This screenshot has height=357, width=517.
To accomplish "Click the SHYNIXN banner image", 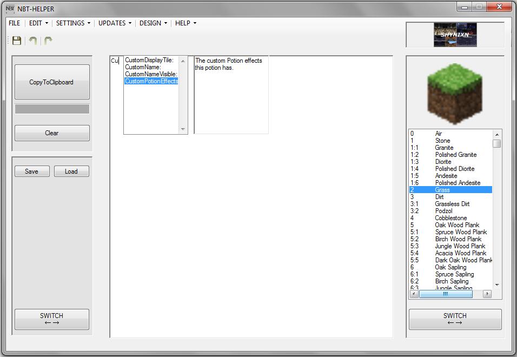I will click(455, 34).
